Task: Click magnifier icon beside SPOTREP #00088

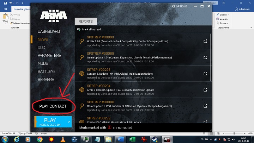Action: point(82,106)
